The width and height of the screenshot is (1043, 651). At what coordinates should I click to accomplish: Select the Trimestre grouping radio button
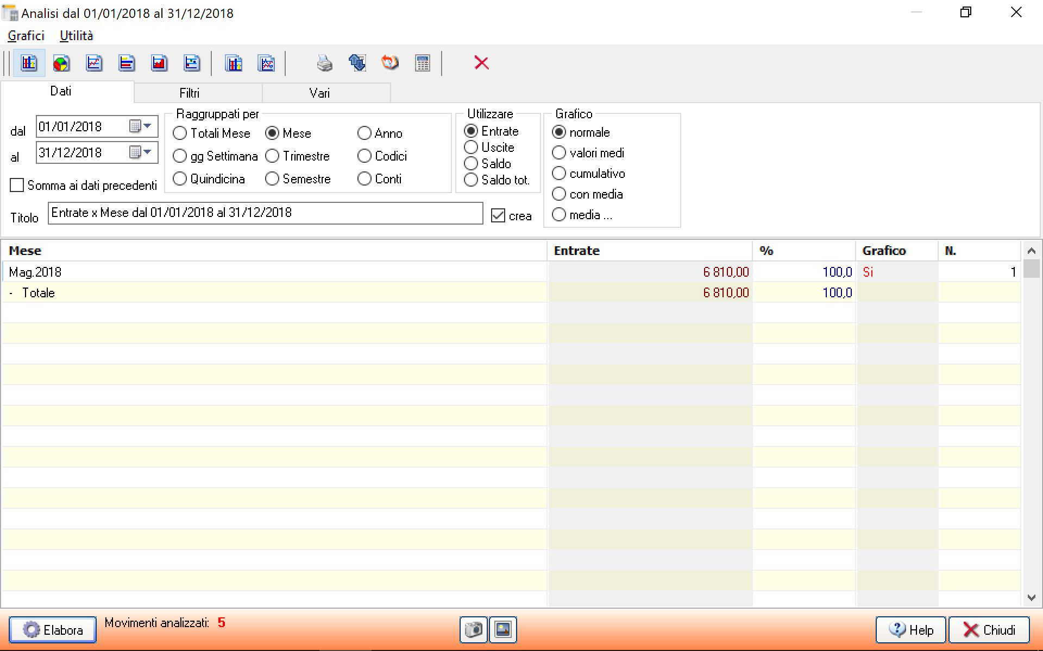point(272,156)
